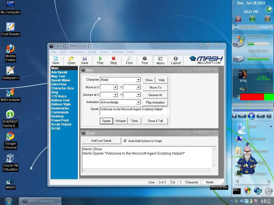This screenshot has height=205, width=274.
Task: Click the command prompt icon in sidebar
Action: [x=237, y=191]
